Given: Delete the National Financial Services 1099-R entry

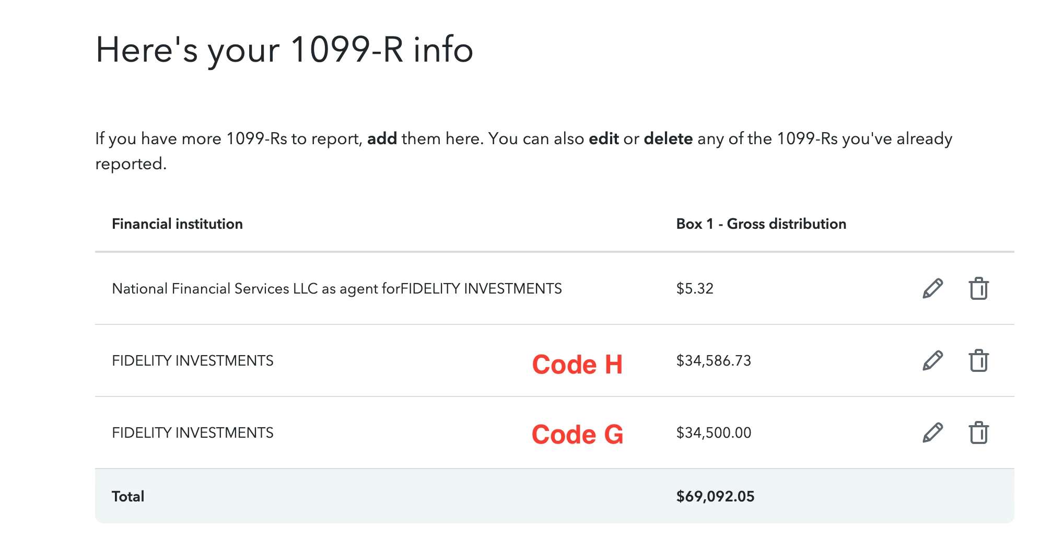Looking at the screenshot, I should pos(978,288).
